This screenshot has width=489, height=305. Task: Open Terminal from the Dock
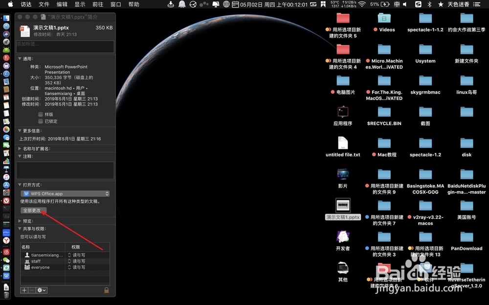click(x=6, y=208)
